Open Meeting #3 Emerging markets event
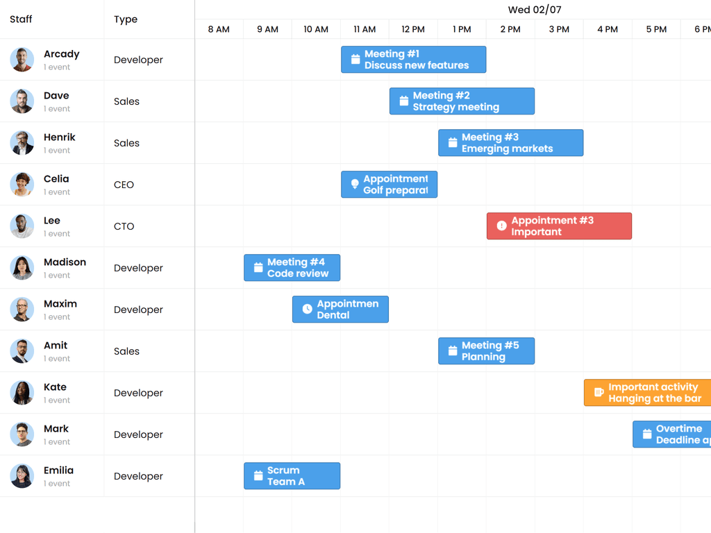Screen dimensions: 711x533 [510, 143]
